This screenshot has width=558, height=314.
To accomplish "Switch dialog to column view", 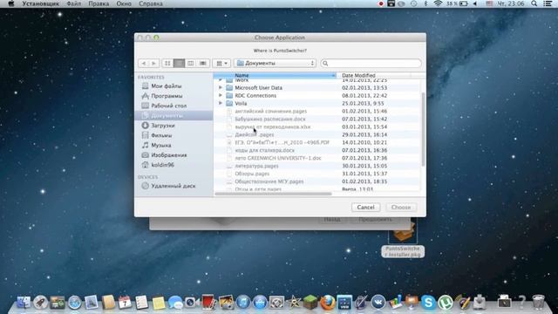I will pyautogui.click(x=191, y=63).
